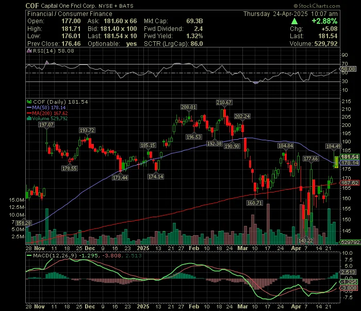This screenshot has width=361, height=311.
Task: Click the date 'Thursday 24-Apr-2025 10:07 am'
Action: (290, 14)
